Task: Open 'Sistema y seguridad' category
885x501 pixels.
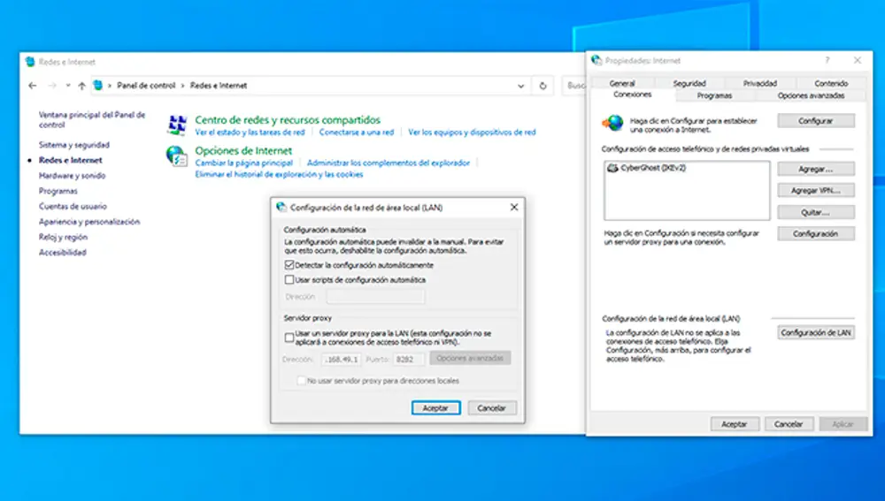Action: coord(74,145)
